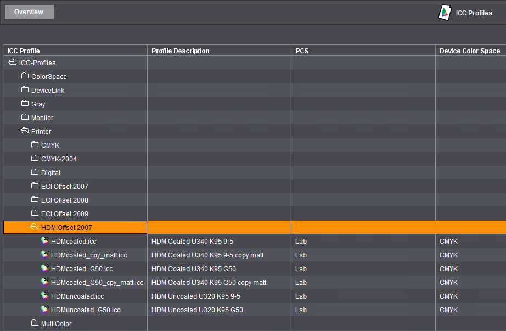Click the Device Color Space column header
The height and width of the screenshot is (331, 506).
tap(469, 51)
